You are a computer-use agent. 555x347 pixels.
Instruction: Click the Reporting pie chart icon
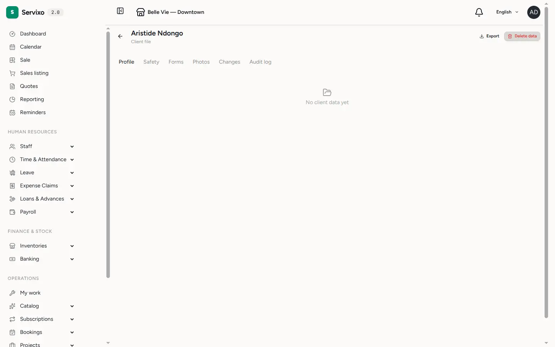pos(12,99)
